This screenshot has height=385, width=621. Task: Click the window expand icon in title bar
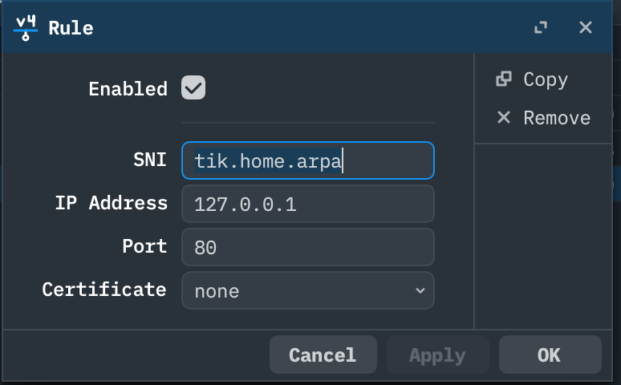(x=541, y=28)
